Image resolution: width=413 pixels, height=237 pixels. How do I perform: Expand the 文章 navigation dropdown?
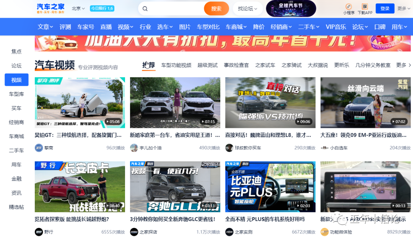(45, 27)
